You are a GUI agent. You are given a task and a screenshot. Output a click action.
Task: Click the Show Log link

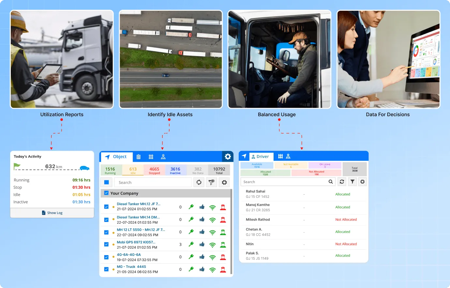[x=52, y=213]
